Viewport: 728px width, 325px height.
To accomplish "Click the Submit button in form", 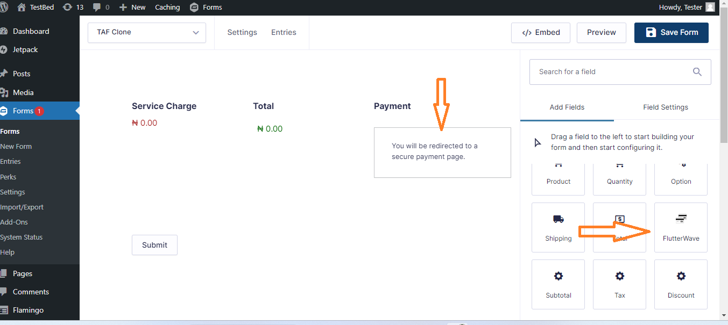I will click(x=154, y=245).
